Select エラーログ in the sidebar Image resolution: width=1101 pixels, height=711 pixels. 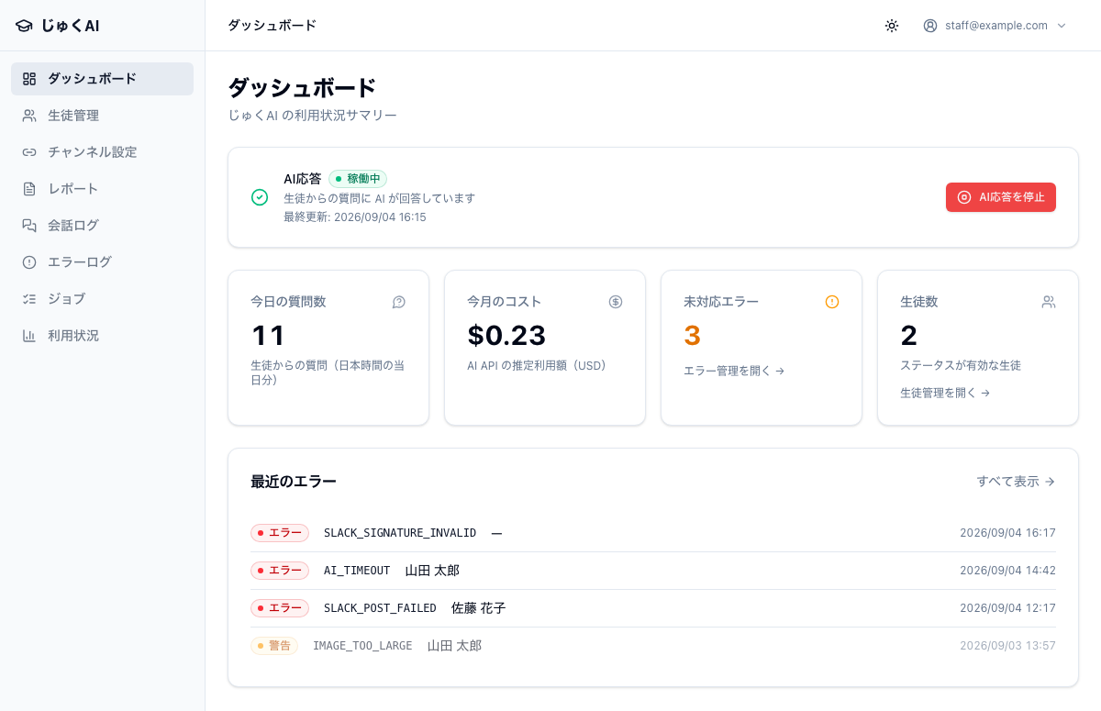click(102, 262)
